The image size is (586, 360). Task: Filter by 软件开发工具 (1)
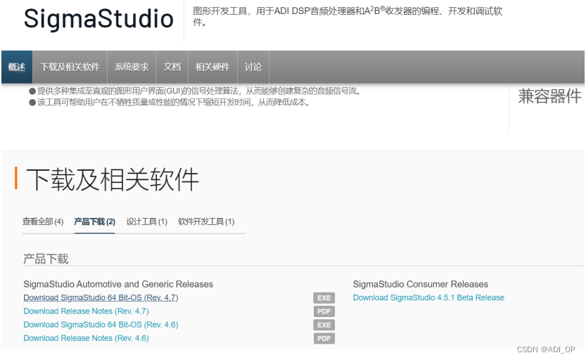(x=206, y=221)
